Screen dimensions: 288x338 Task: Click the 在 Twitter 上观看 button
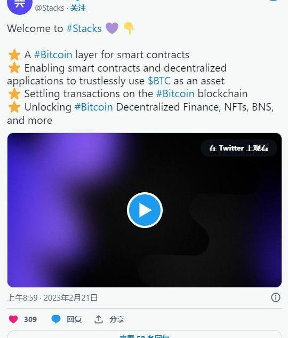tap(239, 148)
